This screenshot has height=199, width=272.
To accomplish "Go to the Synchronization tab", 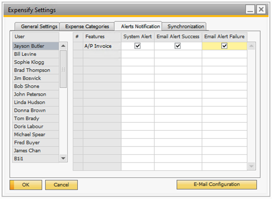I will tap(186, 27).
